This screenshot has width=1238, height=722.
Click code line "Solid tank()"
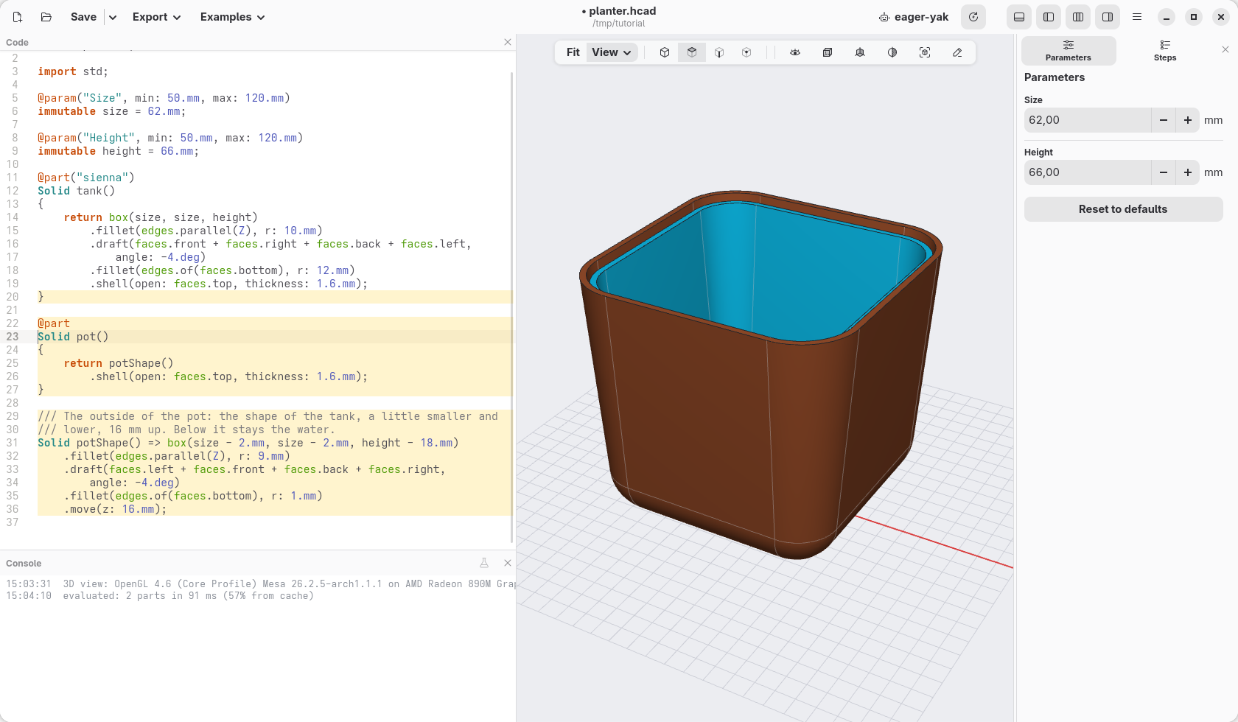pyautogui.click(x=77, y=191)
